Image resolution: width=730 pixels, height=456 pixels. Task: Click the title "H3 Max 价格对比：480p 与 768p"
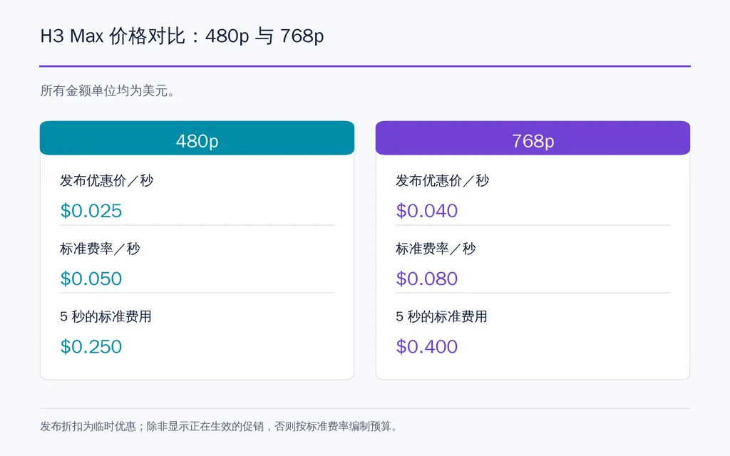tap(182, 36)
